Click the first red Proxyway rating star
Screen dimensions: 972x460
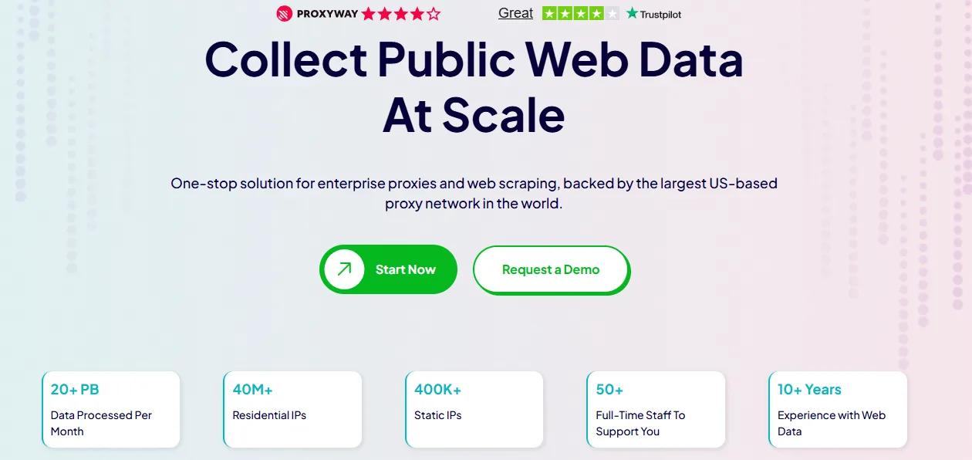pos(368,13)
